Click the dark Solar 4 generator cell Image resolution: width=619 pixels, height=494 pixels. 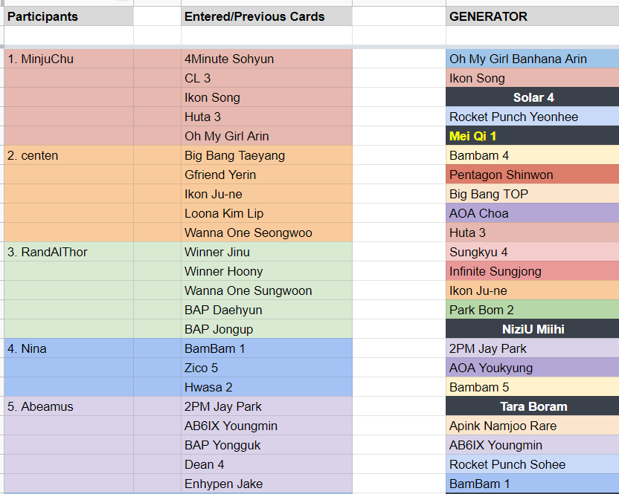(x=532, y=97)
